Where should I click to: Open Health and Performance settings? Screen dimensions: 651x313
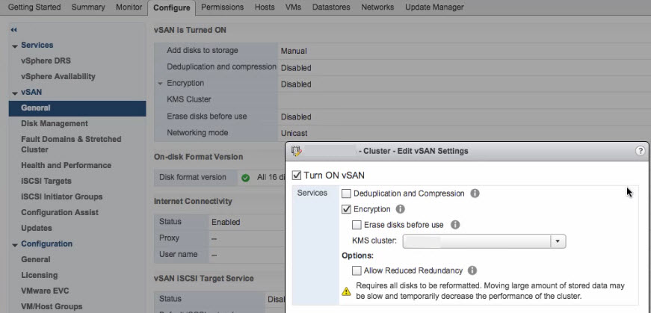[66, 165]
